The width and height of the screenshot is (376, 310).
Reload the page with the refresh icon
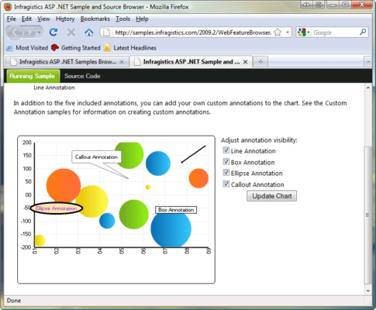pyautogui.click(x=53, y=33)
